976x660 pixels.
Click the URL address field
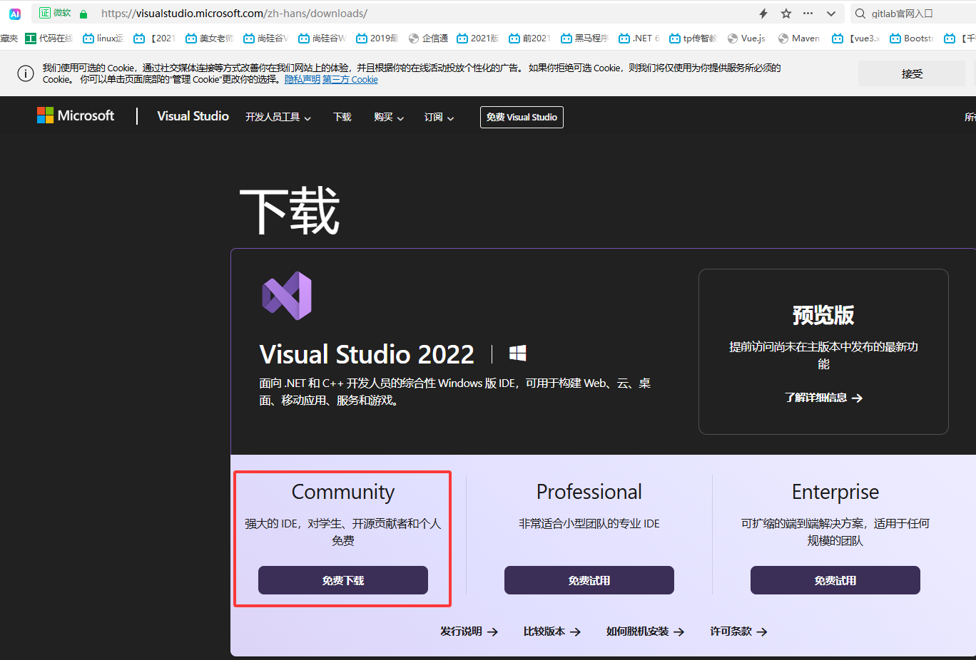click(x=428, y=14)
